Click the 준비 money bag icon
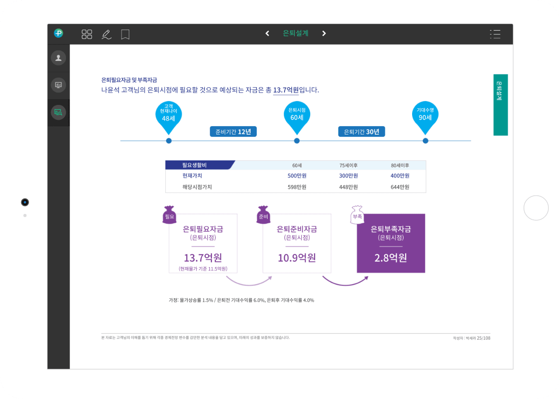This screenshot has width=560, height=399. pyautogui.click(x=263, y=215)
